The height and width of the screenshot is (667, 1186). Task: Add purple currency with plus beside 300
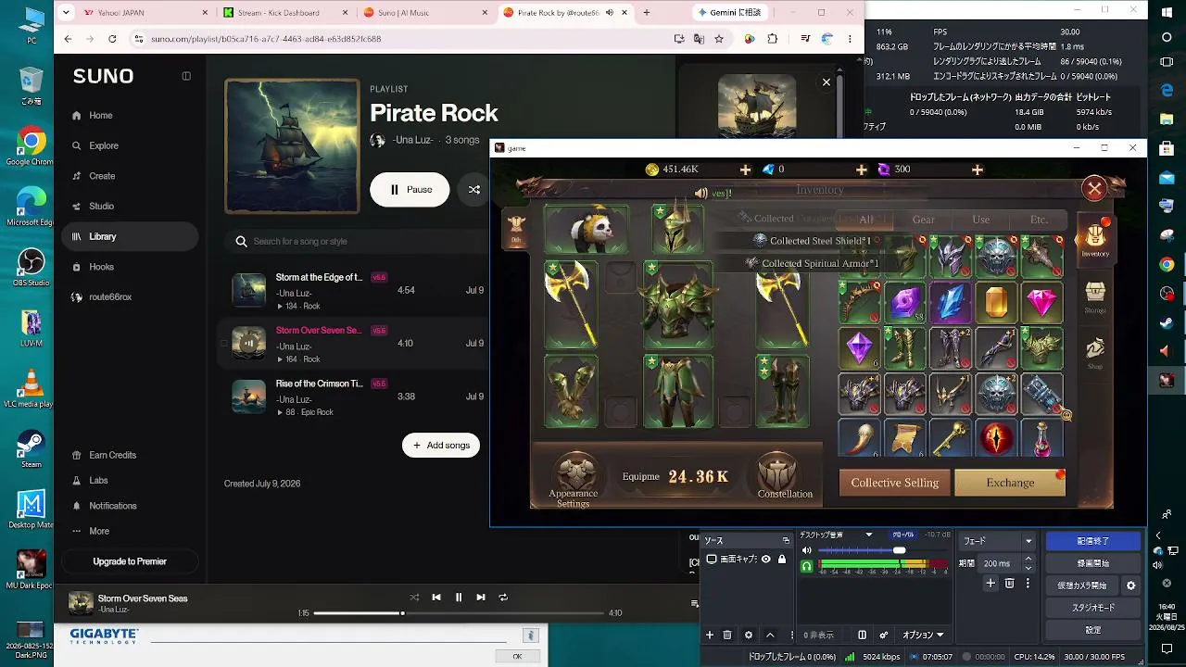pos(977,170)
